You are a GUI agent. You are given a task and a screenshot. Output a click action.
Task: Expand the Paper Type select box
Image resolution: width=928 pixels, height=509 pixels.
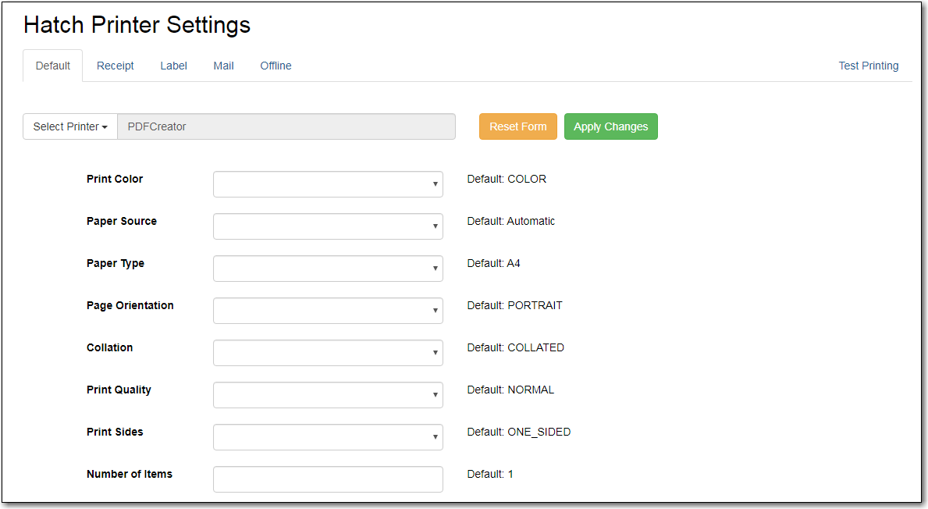(328, 269)
